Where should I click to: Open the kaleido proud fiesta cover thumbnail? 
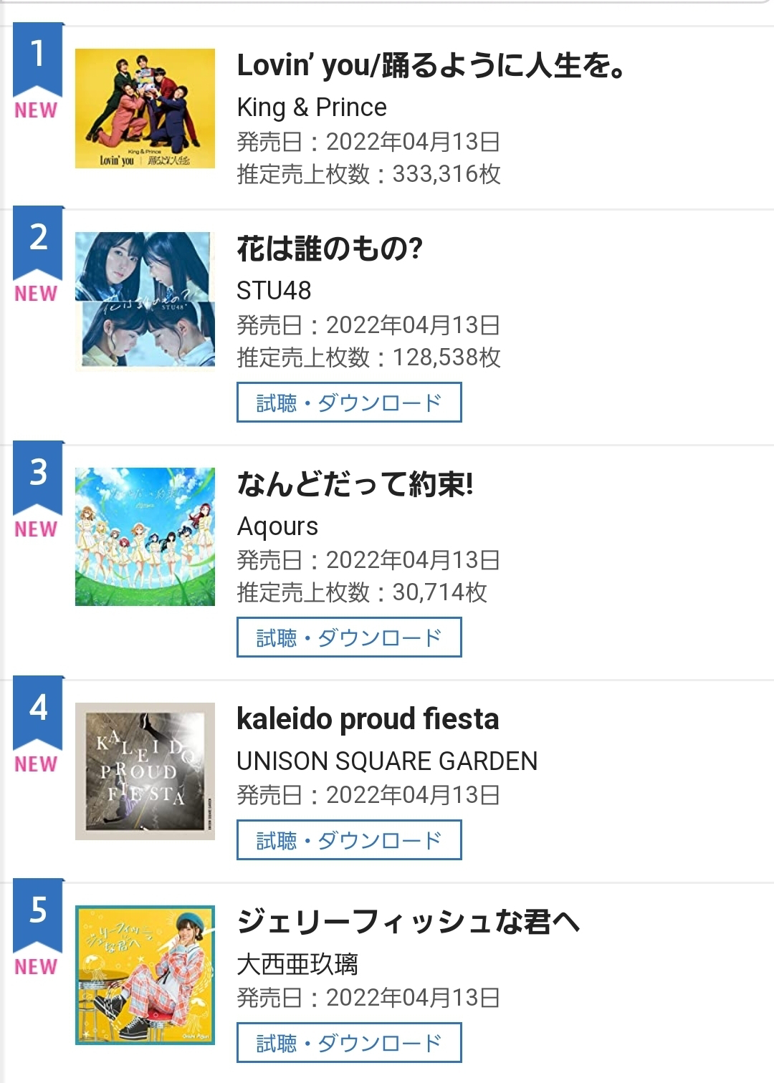point(145,771)
